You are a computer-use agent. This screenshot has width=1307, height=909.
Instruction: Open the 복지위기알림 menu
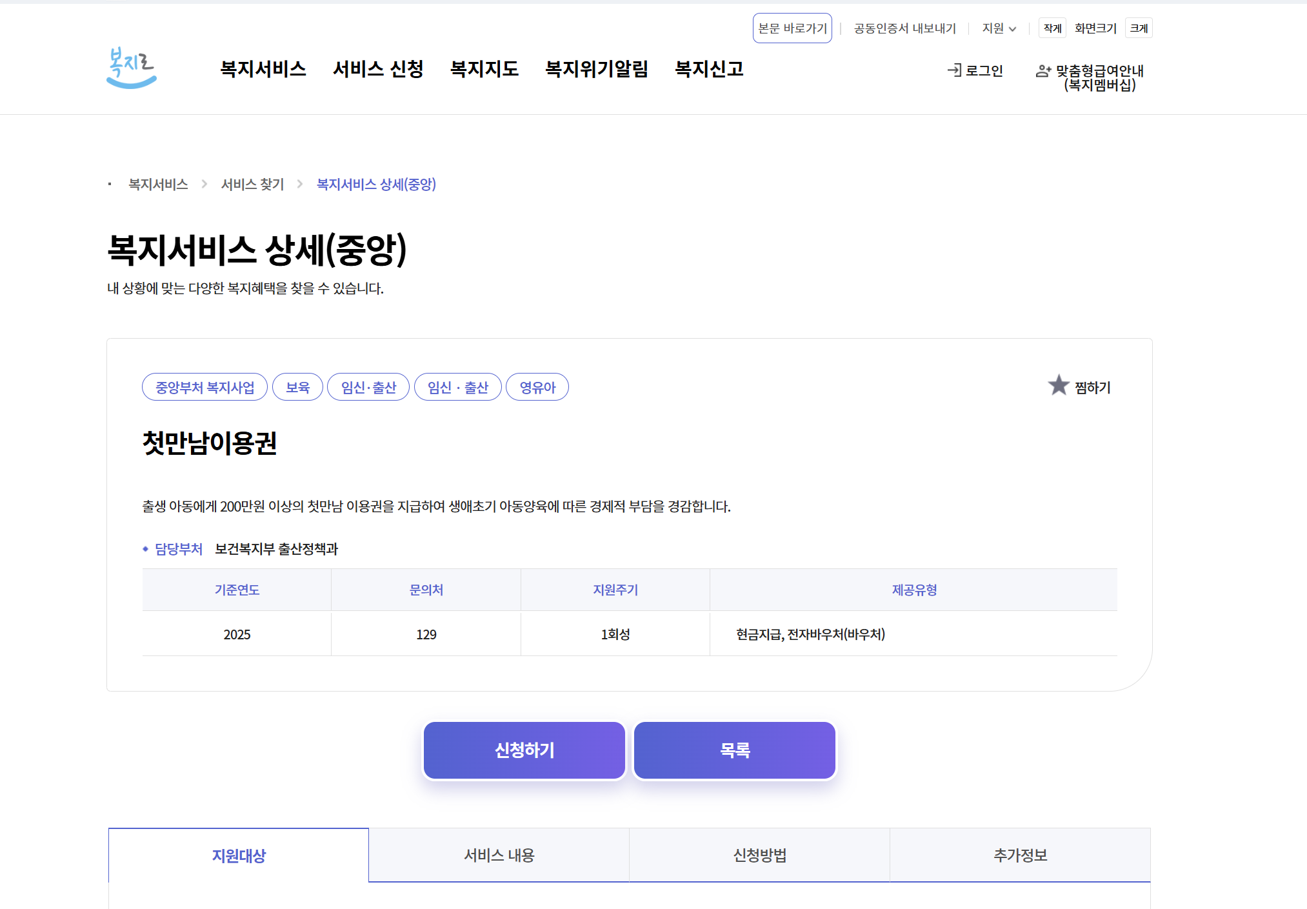click(597, 69)
